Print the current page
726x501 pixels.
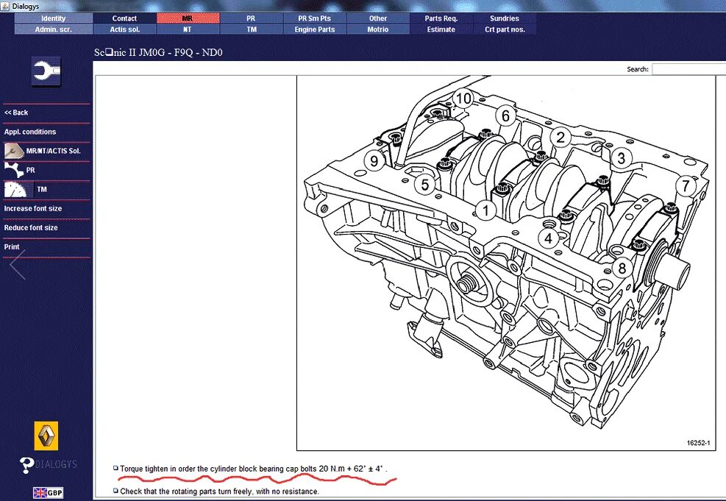pyautogui.click(x=12, y=246)
